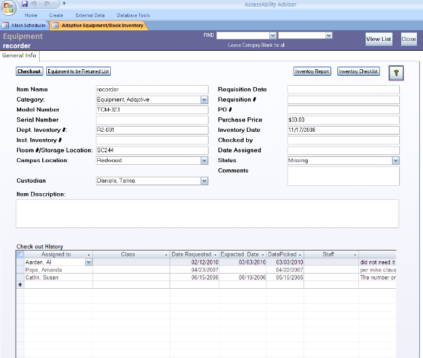Open the Custodian dropdown list
Viewport: 423px width, 358px height.
pyautogui.click(x=204, y=181)
